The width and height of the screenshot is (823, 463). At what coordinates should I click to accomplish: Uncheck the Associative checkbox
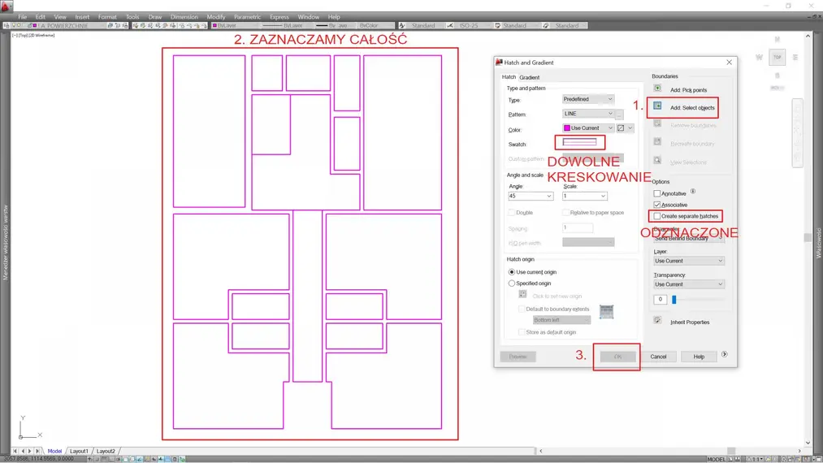[657, 205]
